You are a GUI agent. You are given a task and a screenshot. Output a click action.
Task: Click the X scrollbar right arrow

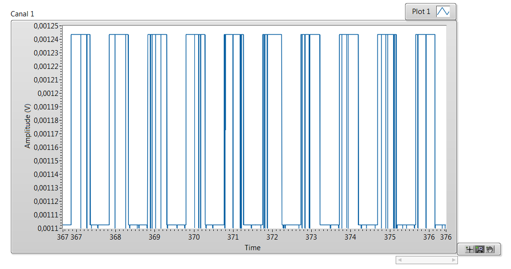click(454, 260)
